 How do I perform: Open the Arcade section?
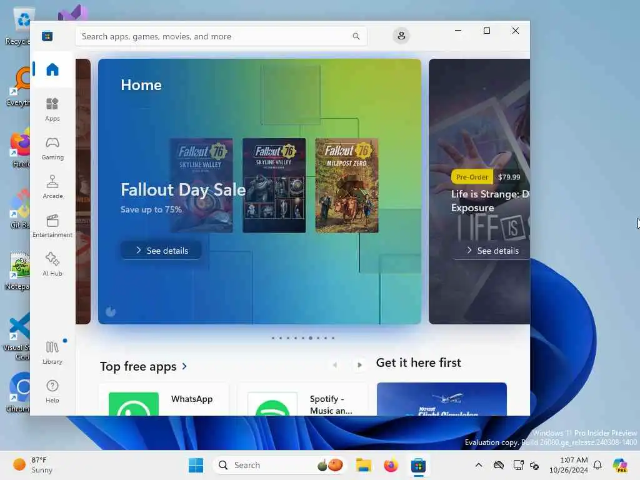click(52, 187)
